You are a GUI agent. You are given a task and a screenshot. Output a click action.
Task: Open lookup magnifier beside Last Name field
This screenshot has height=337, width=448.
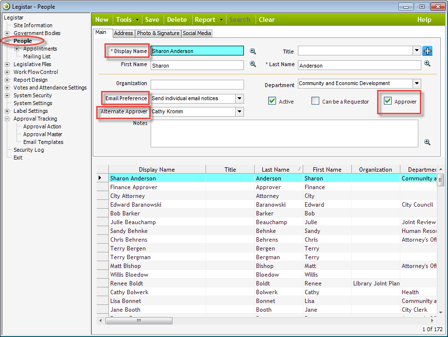[x=427, y=63]
